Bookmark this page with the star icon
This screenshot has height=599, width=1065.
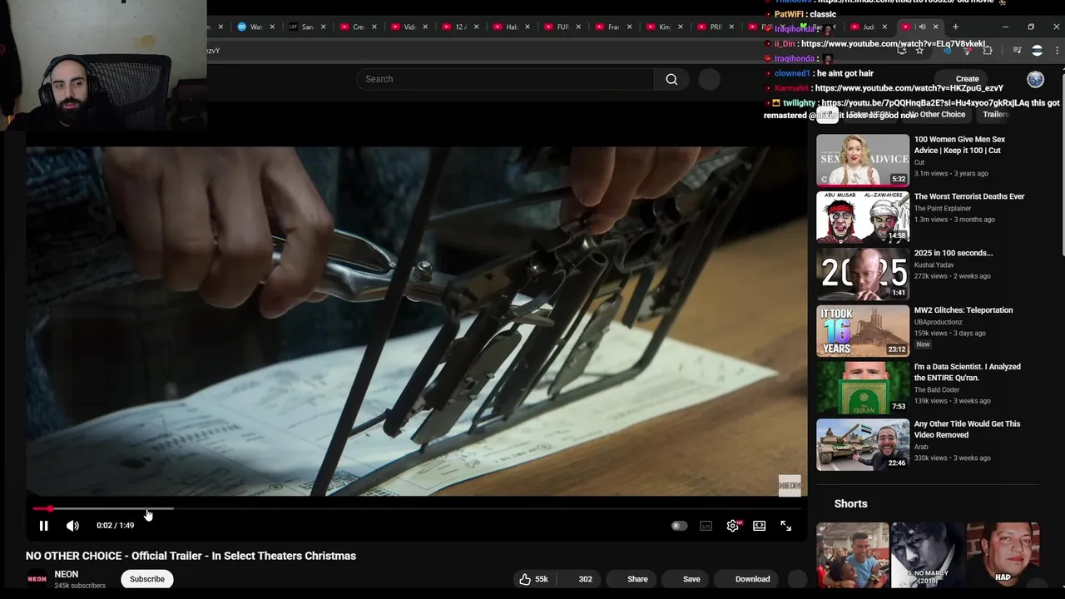(x=919, y=51)
